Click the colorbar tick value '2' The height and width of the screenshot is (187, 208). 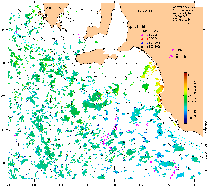(x=189, y=82)
